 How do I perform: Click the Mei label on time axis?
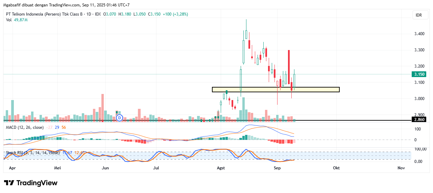pyautogui.click(x=58, y=168)
